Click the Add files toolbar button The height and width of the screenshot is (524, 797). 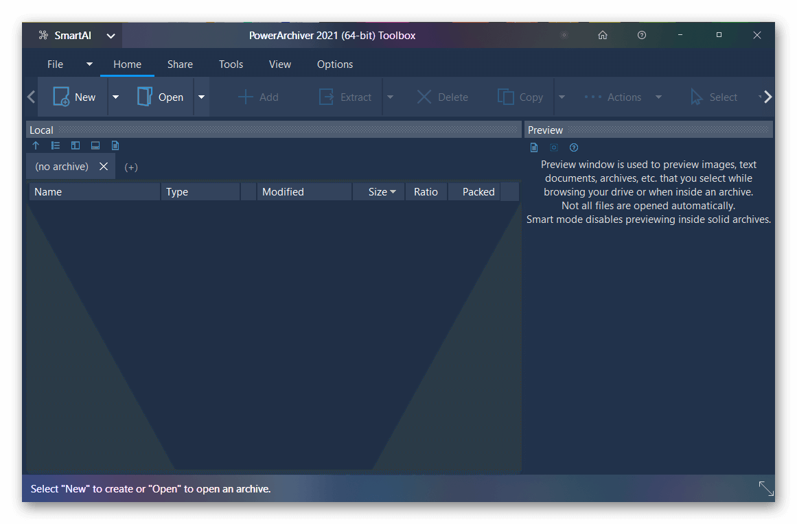coord(258,97)
